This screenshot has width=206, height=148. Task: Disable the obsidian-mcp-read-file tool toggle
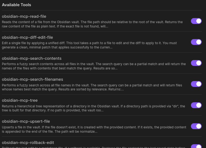coord(196,21)
